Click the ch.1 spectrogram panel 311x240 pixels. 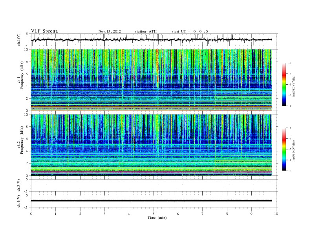152,80
